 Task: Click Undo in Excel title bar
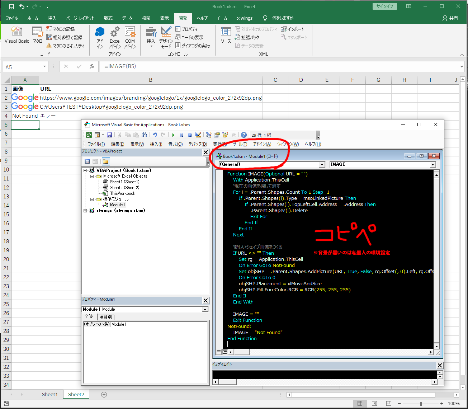pos(22,6)
